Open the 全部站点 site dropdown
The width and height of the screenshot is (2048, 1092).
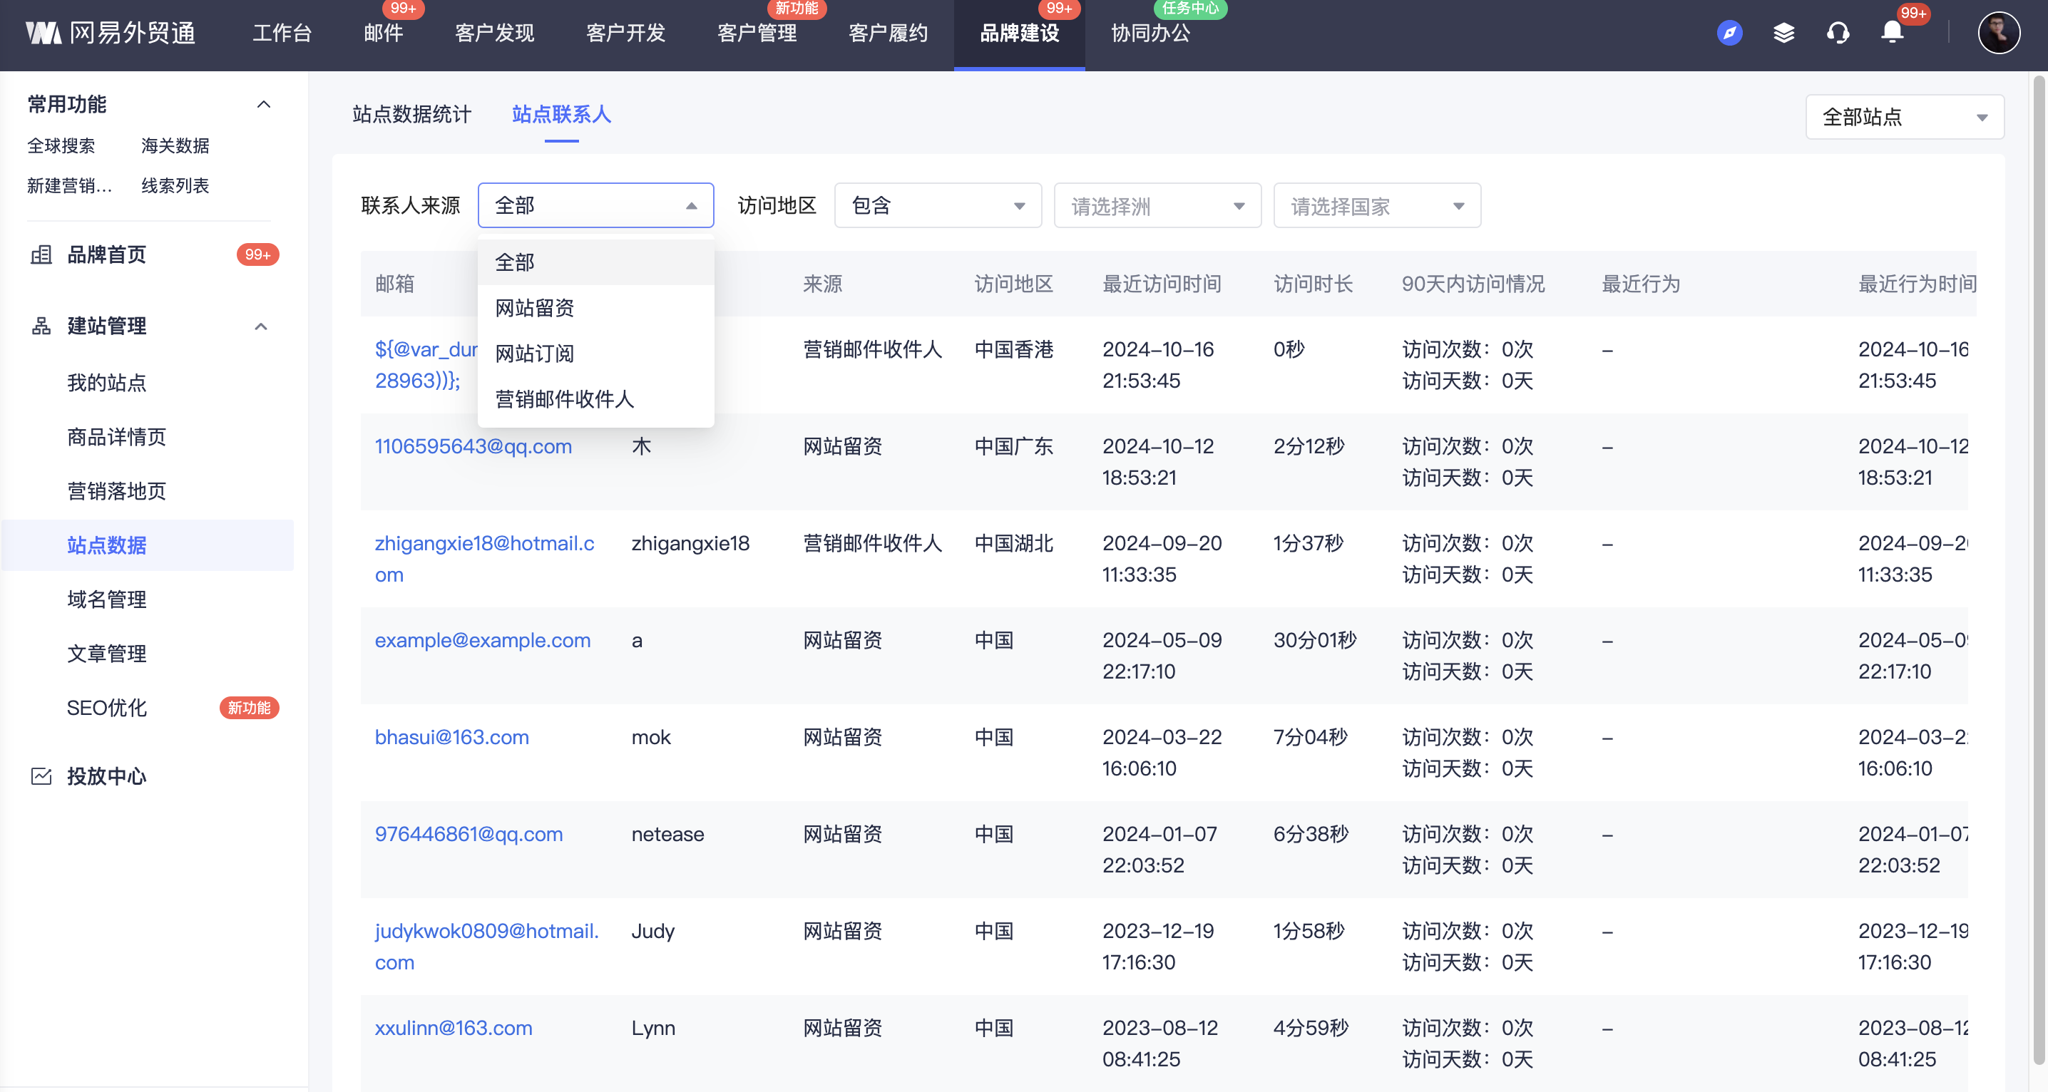[1904, 118]
